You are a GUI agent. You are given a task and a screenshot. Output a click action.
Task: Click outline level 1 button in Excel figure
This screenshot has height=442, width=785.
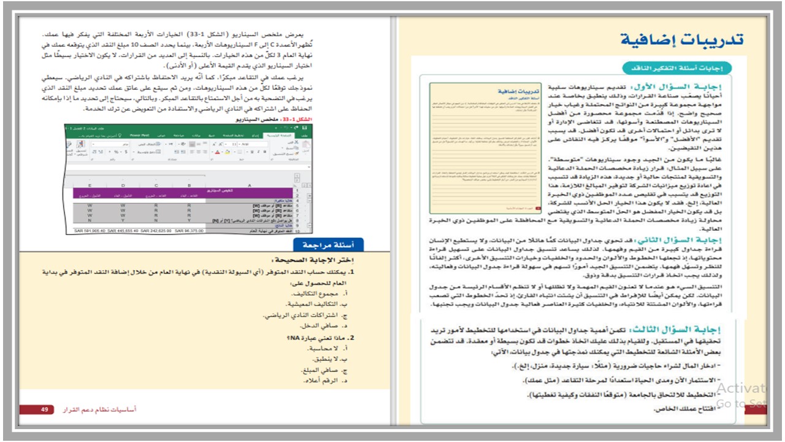297,176
